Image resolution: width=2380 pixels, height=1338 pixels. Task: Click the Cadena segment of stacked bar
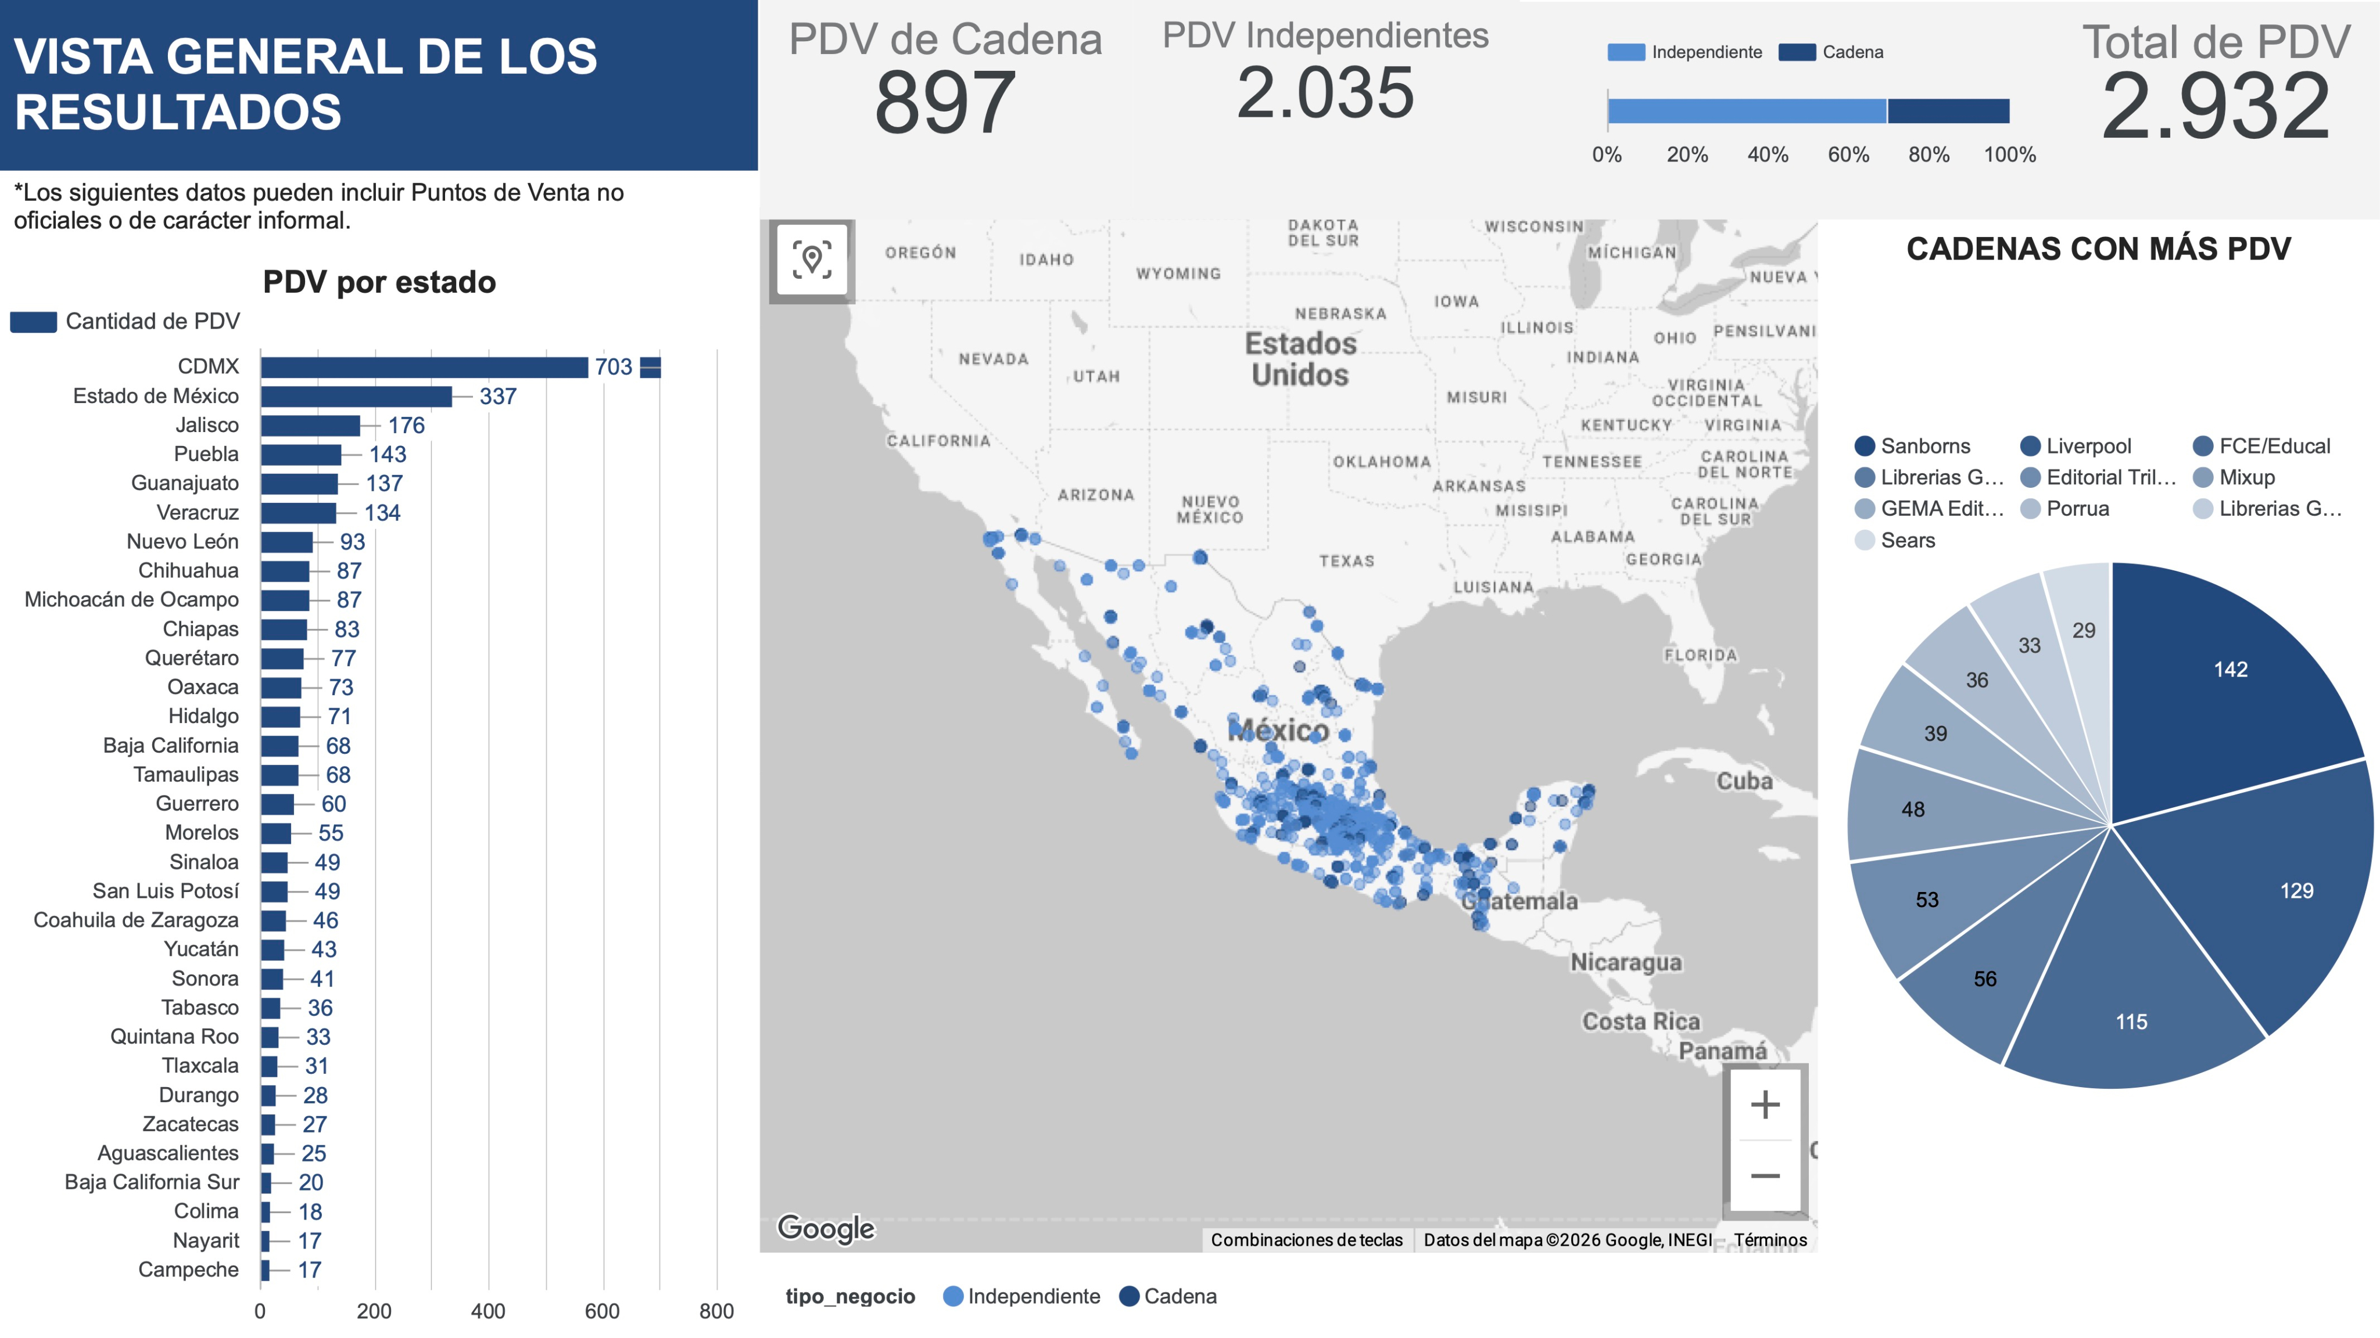[x=1948, y=111]
